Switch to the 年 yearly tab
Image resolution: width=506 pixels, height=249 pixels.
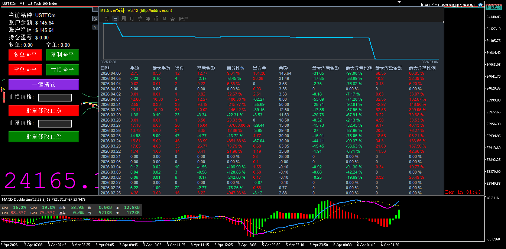tap(148, 19)
